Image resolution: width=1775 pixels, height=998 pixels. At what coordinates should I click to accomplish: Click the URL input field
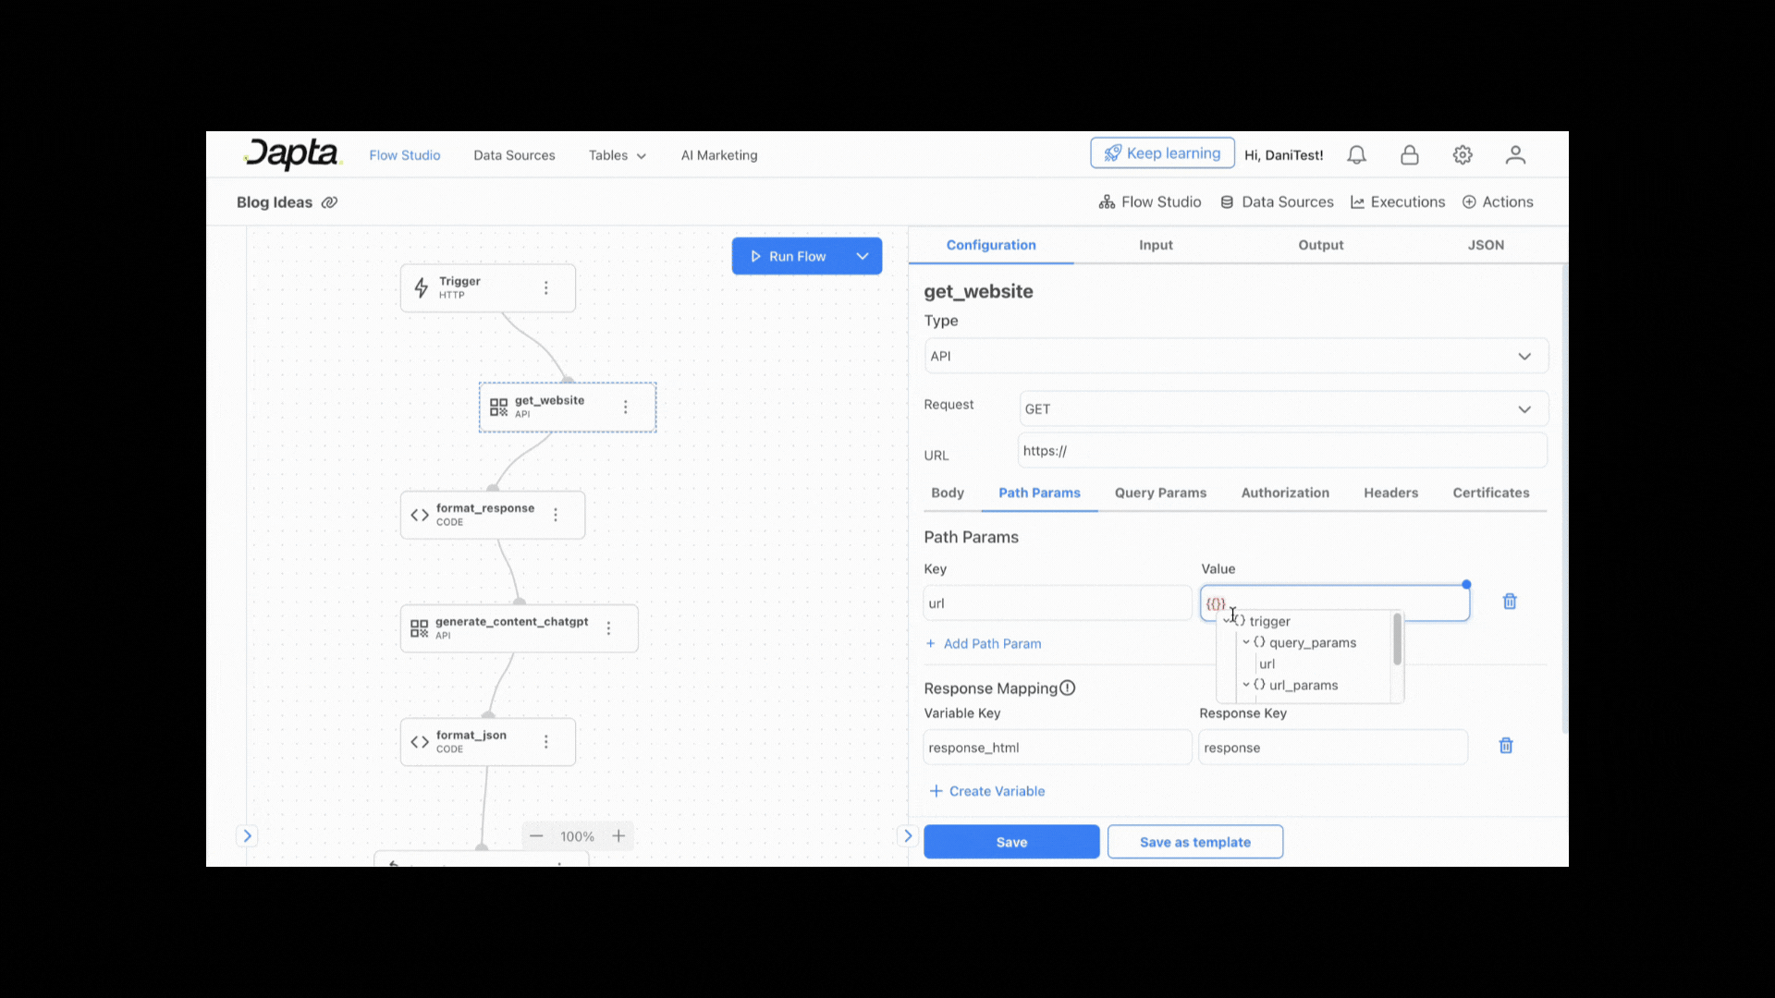tap(1282, 451)
